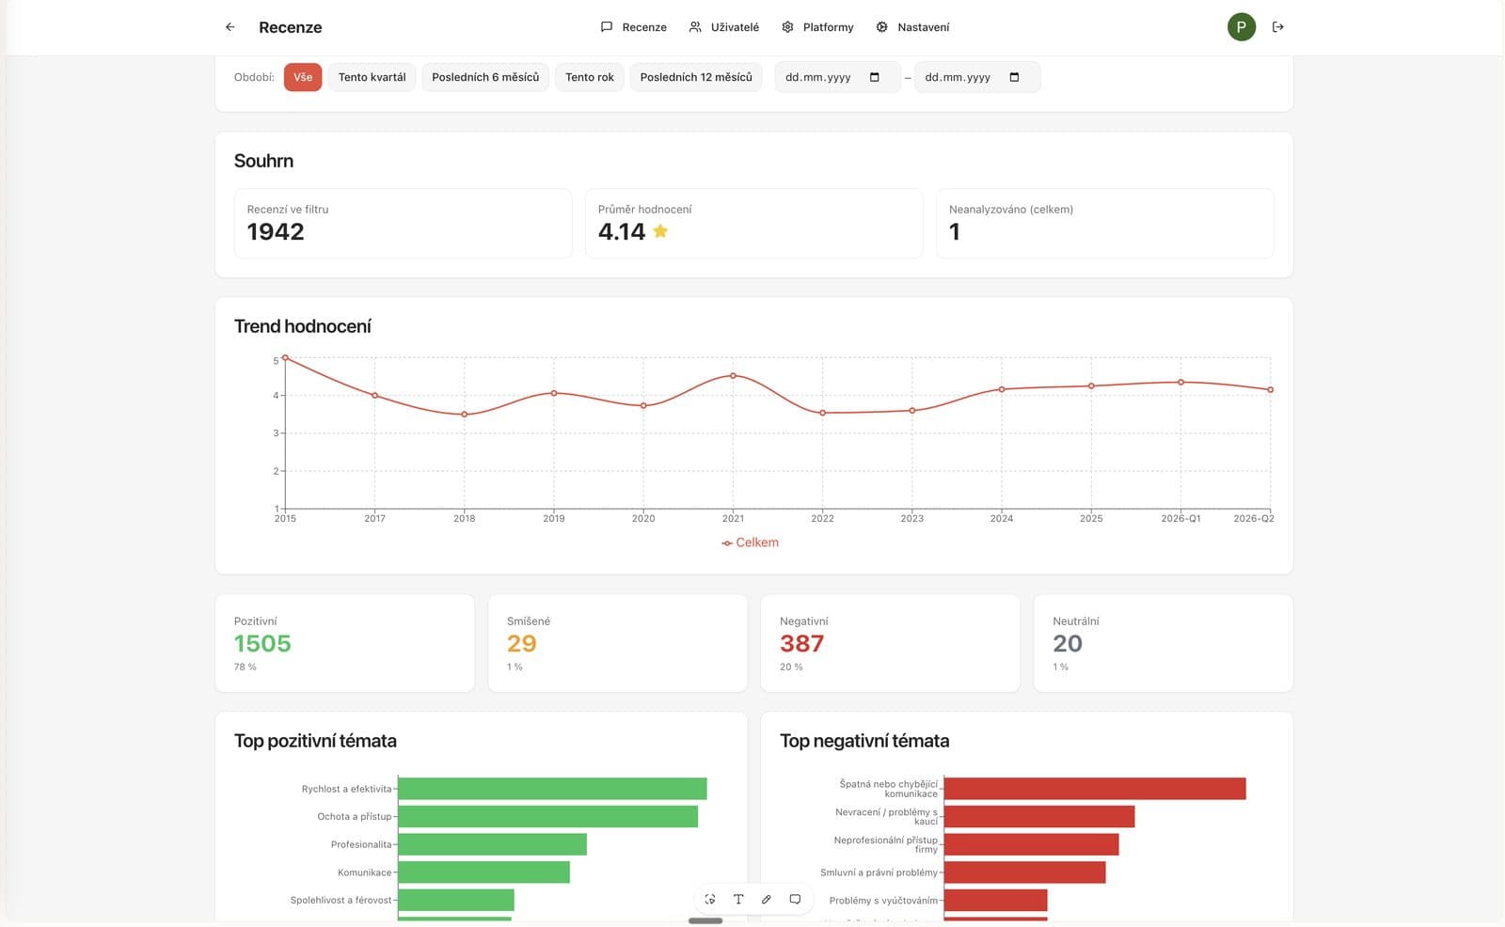1505x927 pixels.
Task: Select the pen draw tool in floating toolbar
Action: click(767, 900)
